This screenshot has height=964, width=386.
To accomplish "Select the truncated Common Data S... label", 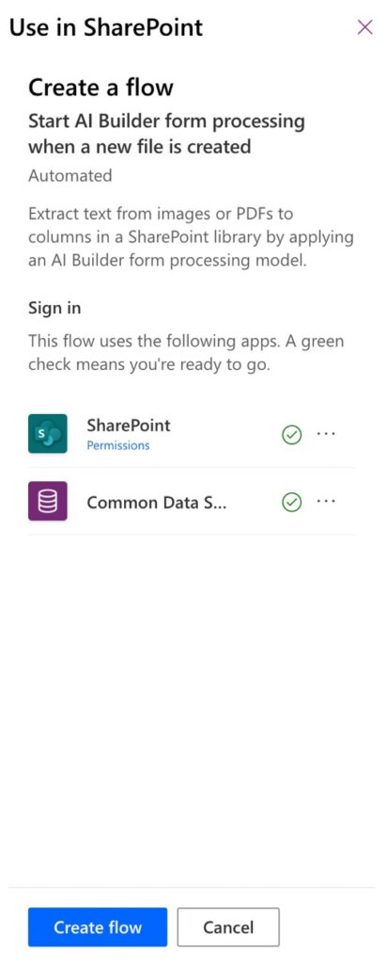I will [157, 503].
